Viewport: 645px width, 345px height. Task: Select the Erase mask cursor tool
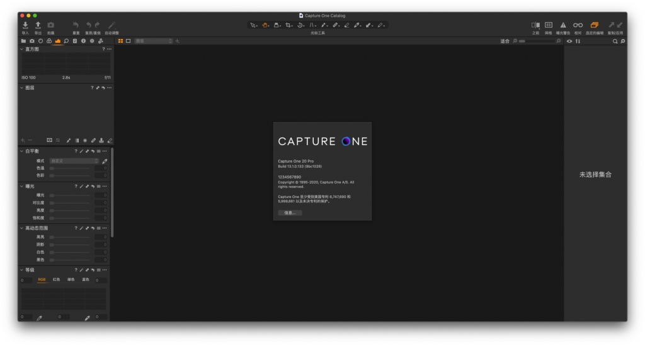point(347,25)
